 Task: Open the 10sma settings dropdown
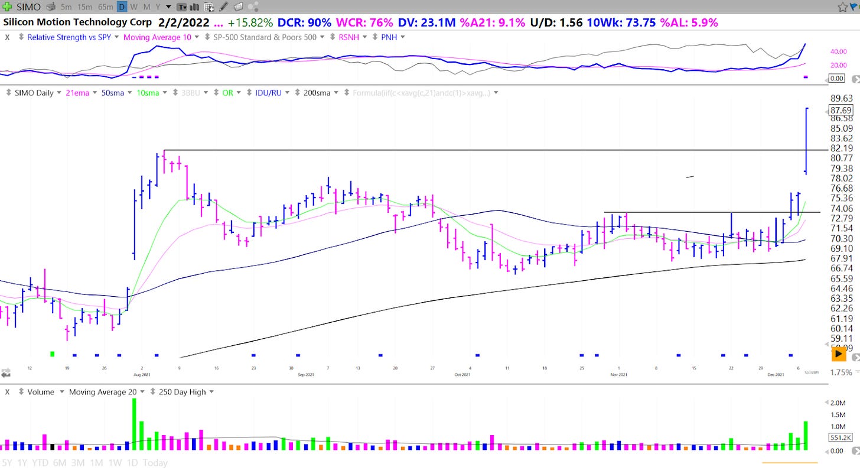165,93
